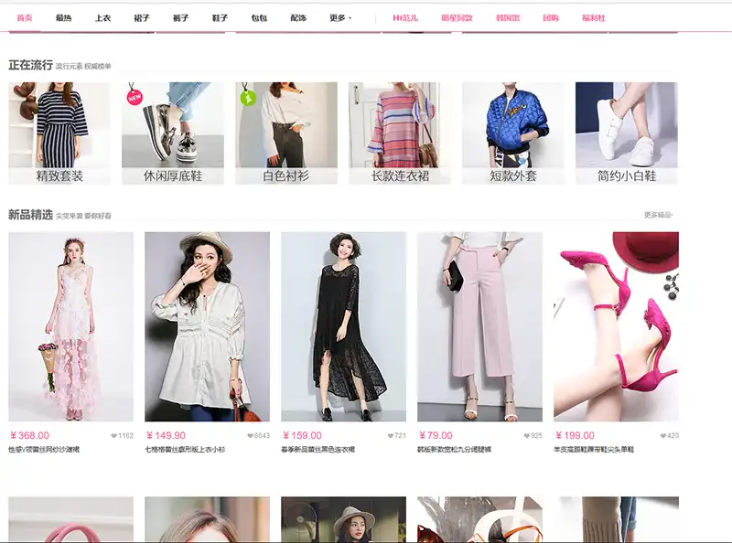
Task: Open 短款外套 blue jacket thumbnail
Action: point(513,133)
